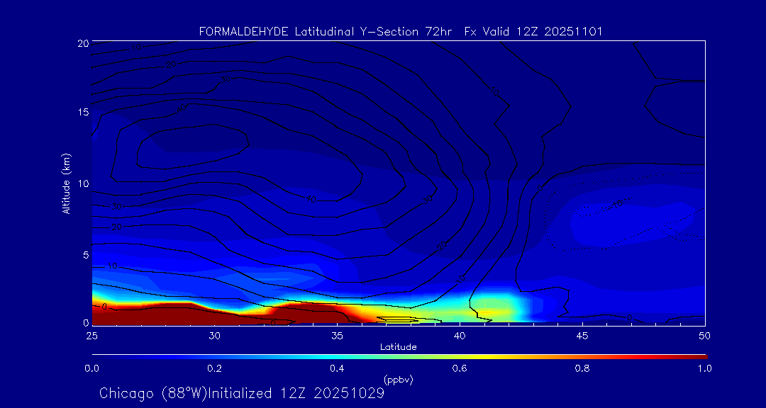The width and height of the screenshot is (766, 408).
Task: Select "Fx Valid 12Z 20251101" in the title
Action: pyautogui.click(x=533, y=32)
